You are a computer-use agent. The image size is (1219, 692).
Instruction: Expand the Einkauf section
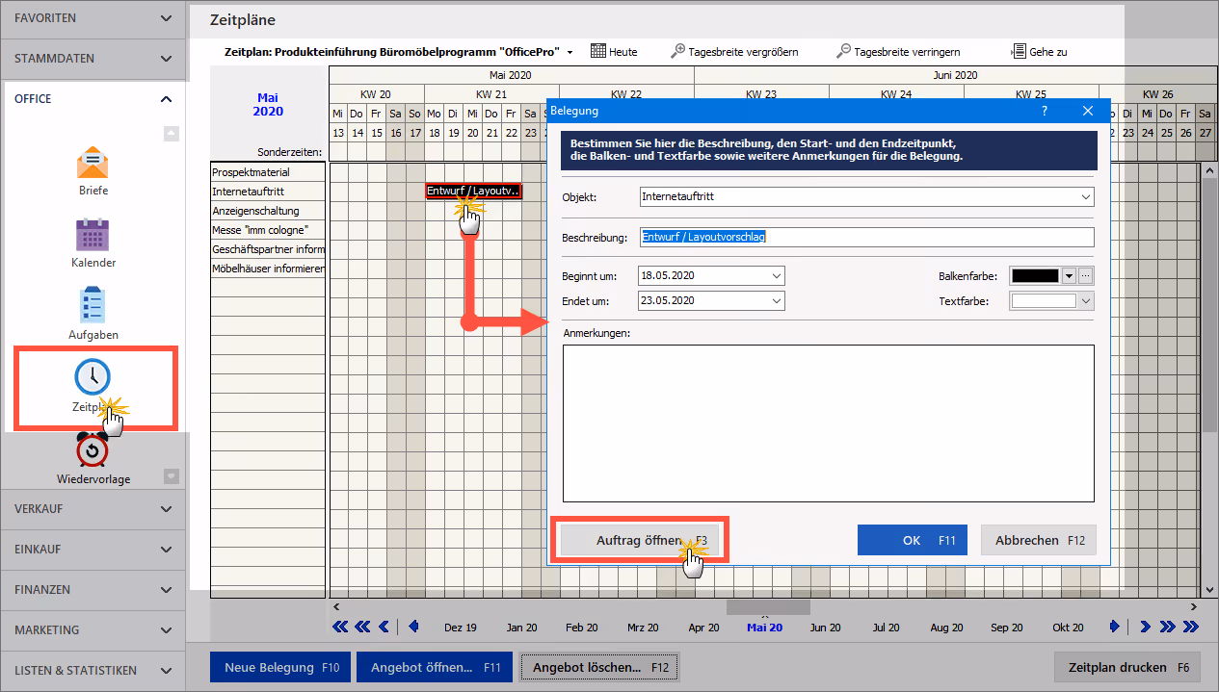point(166,550)
